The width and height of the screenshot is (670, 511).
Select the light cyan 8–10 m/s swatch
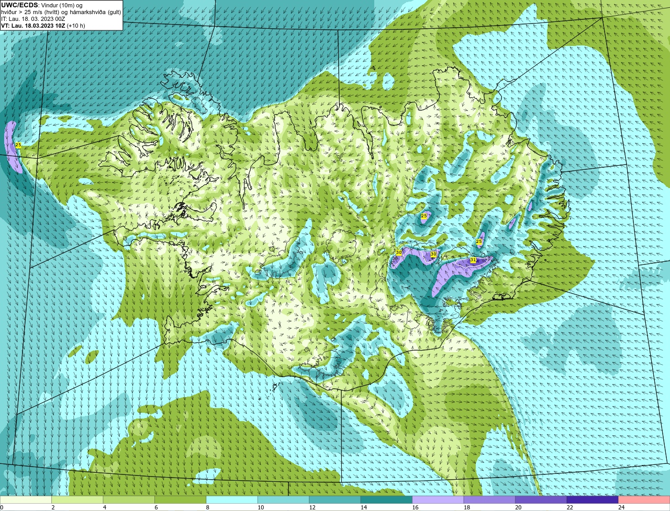232,500
